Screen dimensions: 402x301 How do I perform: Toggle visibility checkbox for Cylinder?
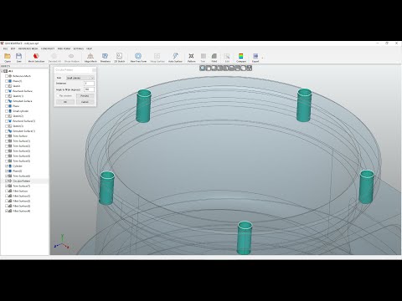click(x=7, y=166)
